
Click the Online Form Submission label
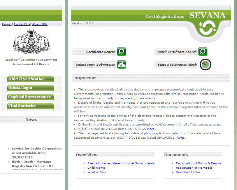click(95, 65)
